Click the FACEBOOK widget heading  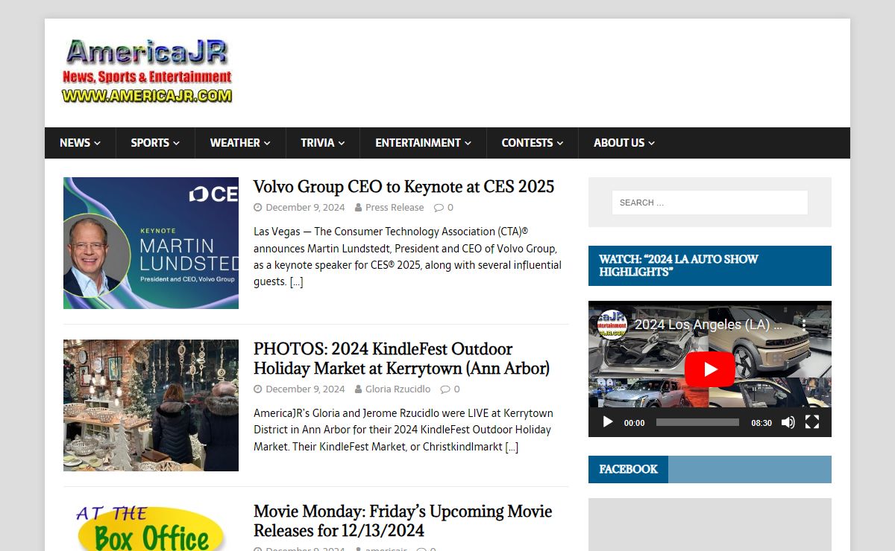click(x=628, y=469)
